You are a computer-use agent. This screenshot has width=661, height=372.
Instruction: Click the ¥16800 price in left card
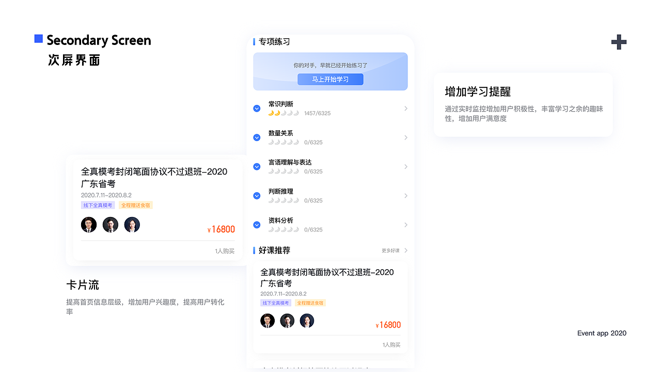tap(221, 229)
